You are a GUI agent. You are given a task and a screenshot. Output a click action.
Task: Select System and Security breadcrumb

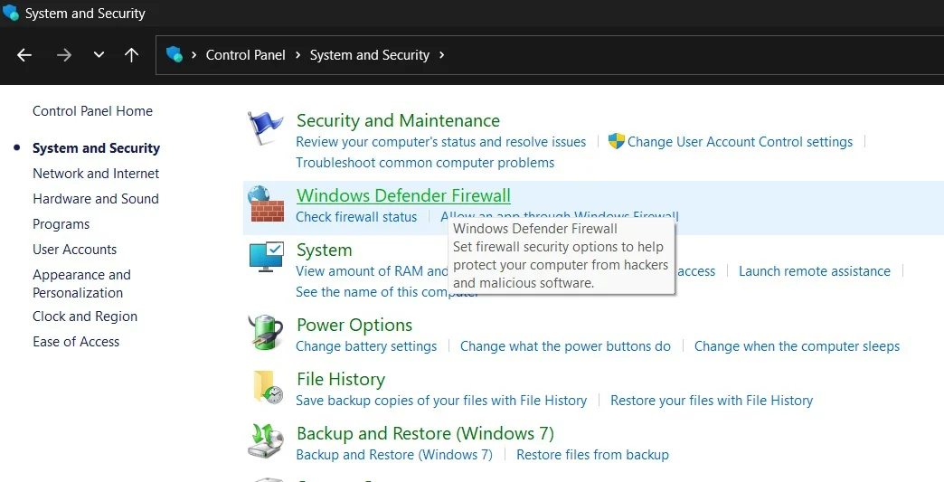tap(370, 55)
